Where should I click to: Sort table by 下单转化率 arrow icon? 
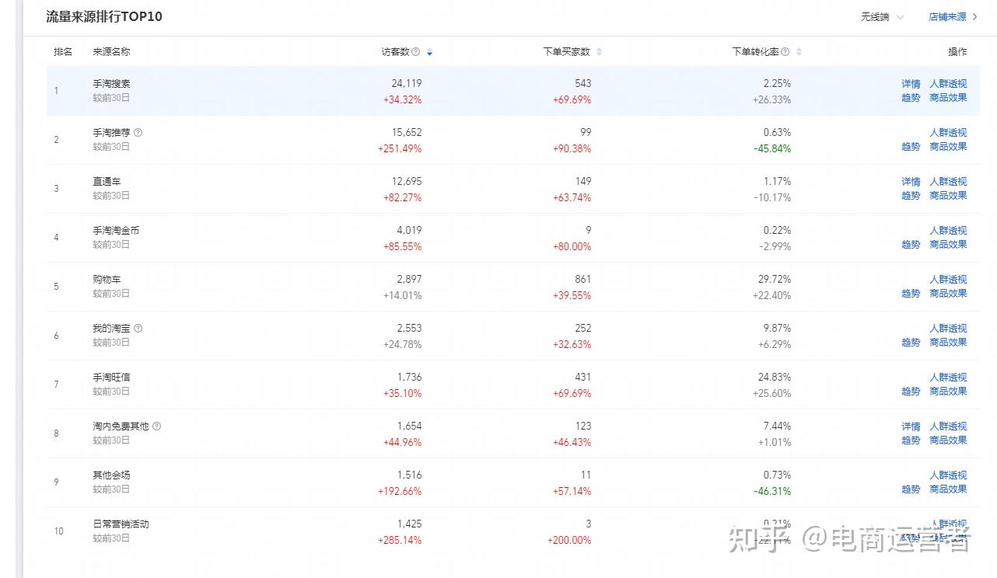[x=799, y=52]
